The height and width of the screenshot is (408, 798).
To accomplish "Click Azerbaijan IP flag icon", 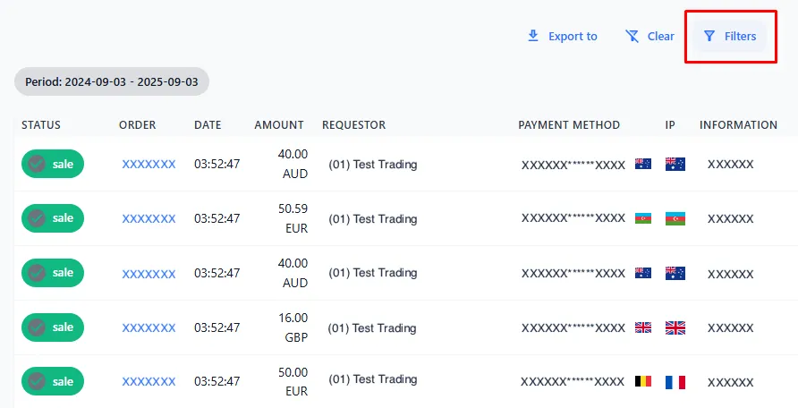I will [x=675, y=219].
